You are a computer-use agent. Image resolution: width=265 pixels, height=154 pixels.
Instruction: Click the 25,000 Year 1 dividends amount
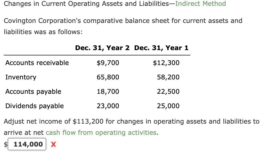tap(168, 106)
